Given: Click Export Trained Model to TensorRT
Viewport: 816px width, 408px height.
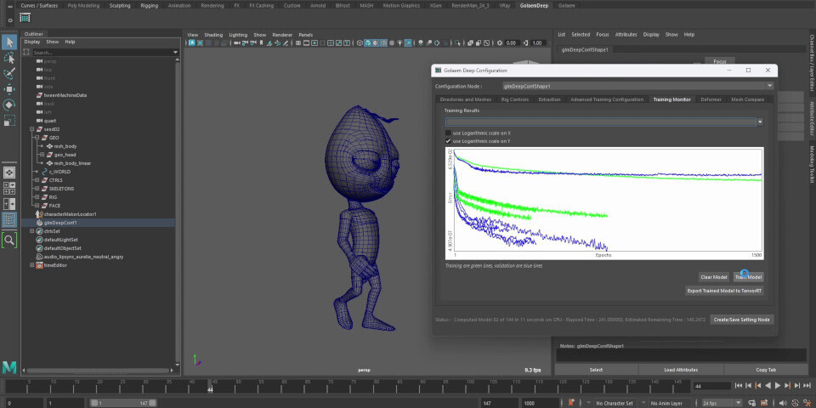Looking at the screenshot, I should 724,291.
